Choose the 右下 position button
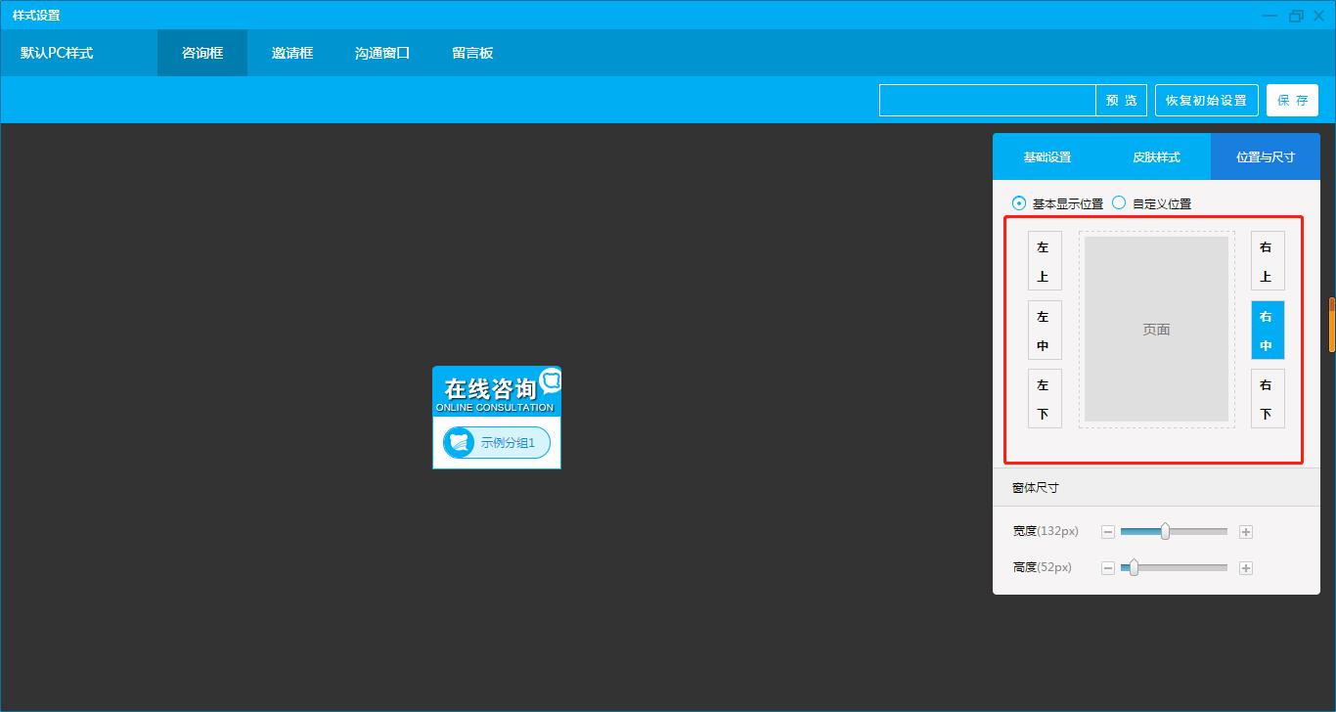 click(1268, 399)
